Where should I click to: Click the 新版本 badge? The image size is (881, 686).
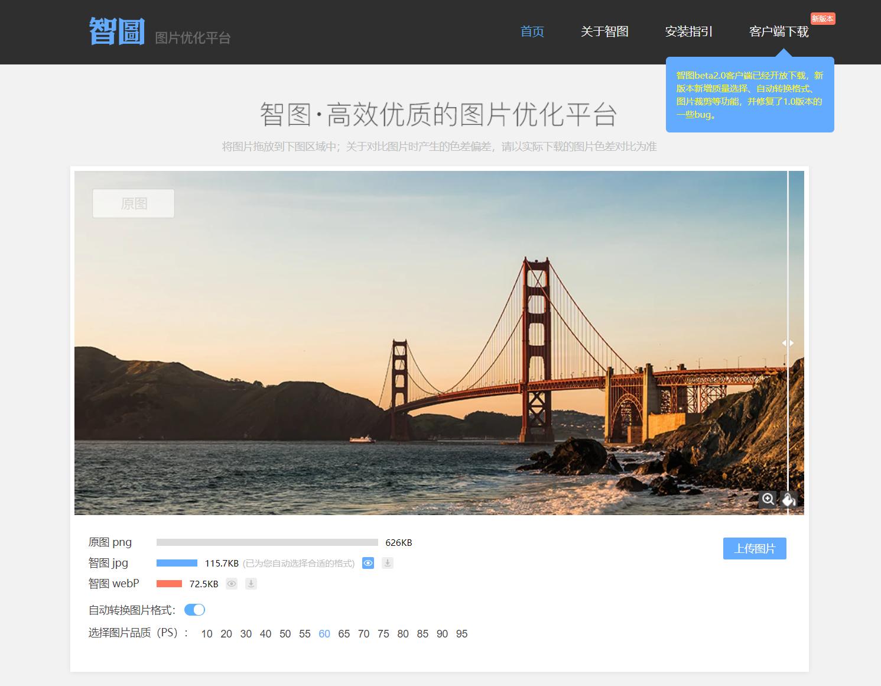pos(823,19)
